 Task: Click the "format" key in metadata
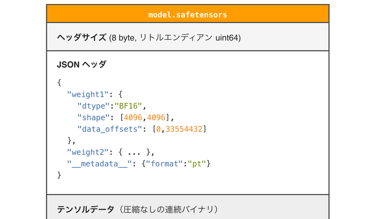164,164
